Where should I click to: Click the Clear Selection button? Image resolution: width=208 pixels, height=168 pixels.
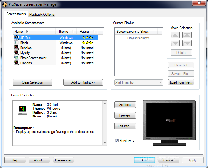(32, 82)
